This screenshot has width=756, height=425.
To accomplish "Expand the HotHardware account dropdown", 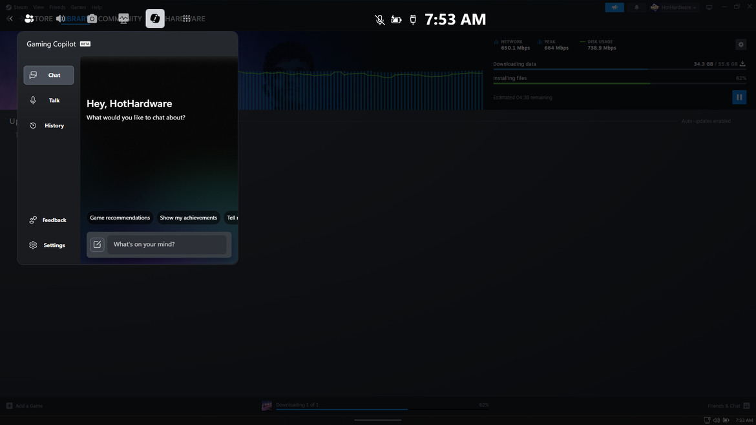I will (675, 8).
